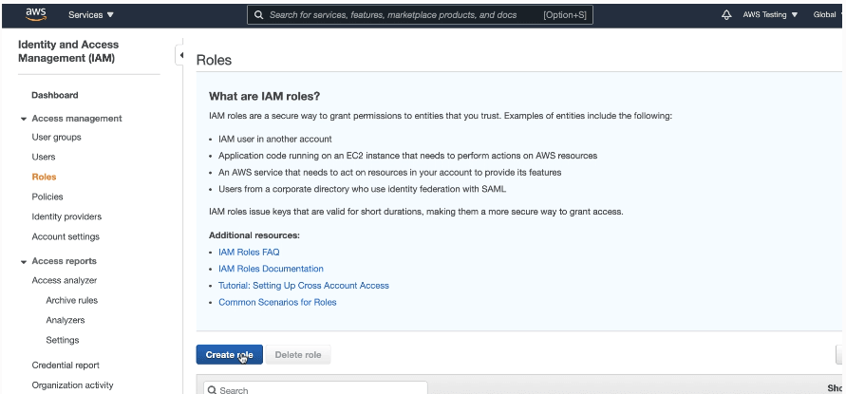
Task: Select Archive rules under Access analyzer
Action: (x=71, y=300)
